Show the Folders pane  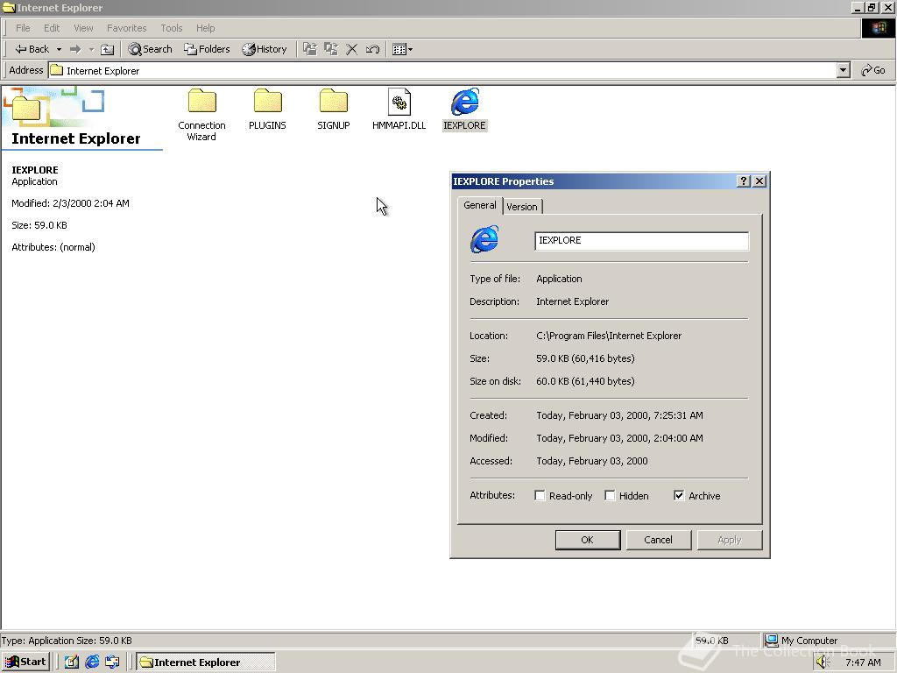pos(207,49)
